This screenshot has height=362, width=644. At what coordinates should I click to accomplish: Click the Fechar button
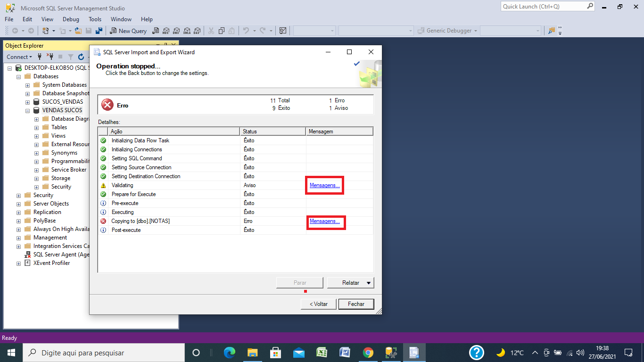click(356, 304)
